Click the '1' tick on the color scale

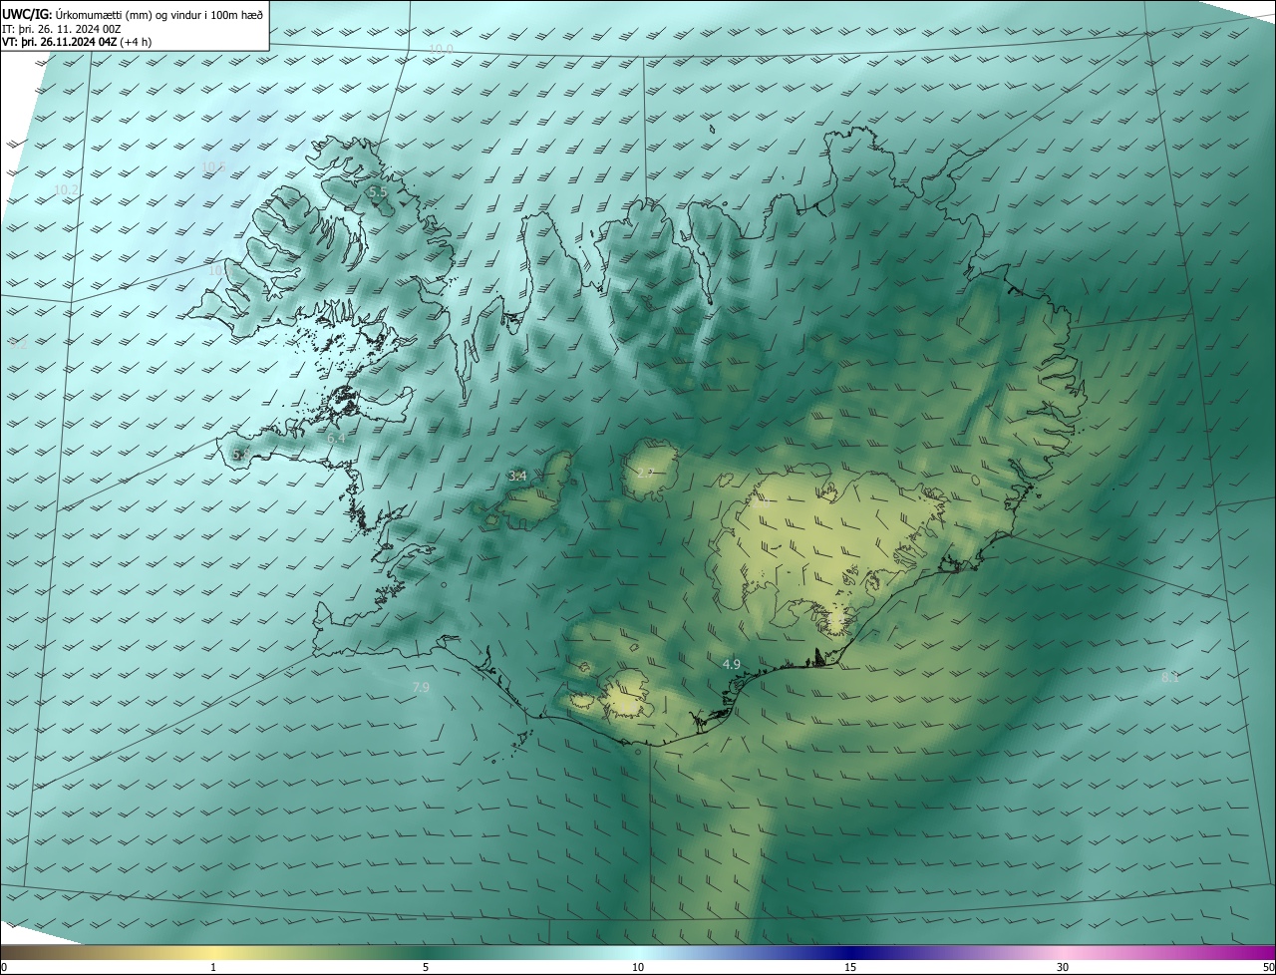click(x=213, y=967)
